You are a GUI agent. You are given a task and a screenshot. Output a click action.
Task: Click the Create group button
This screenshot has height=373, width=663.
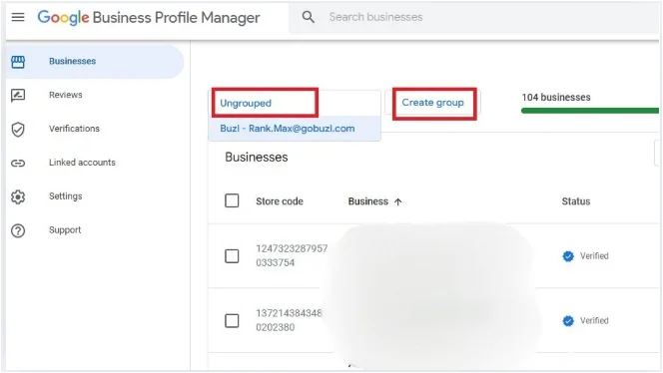433,103
